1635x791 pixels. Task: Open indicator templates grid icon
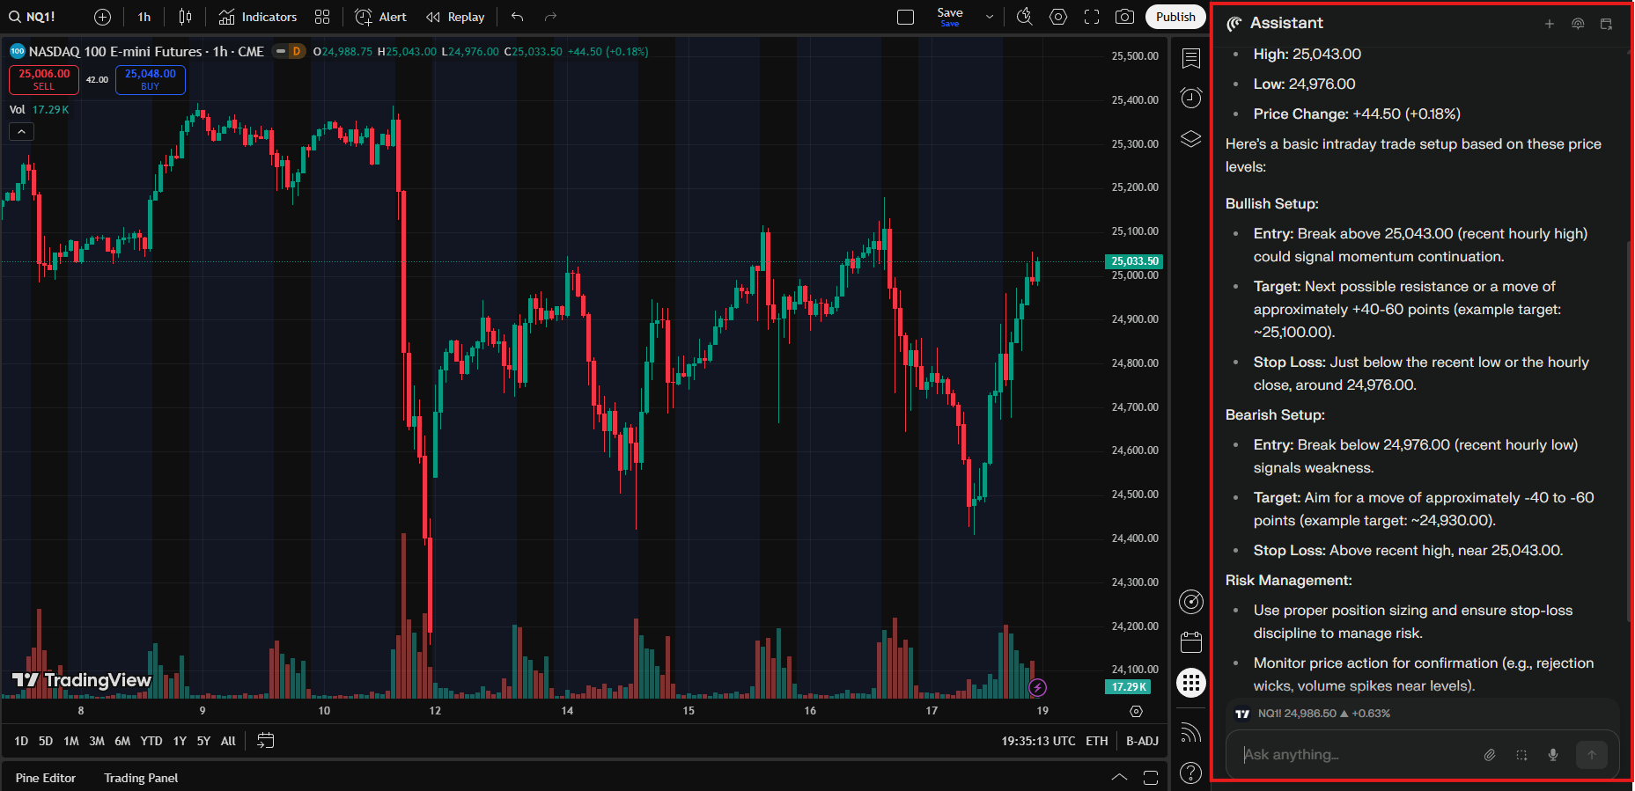pos(322,17)
